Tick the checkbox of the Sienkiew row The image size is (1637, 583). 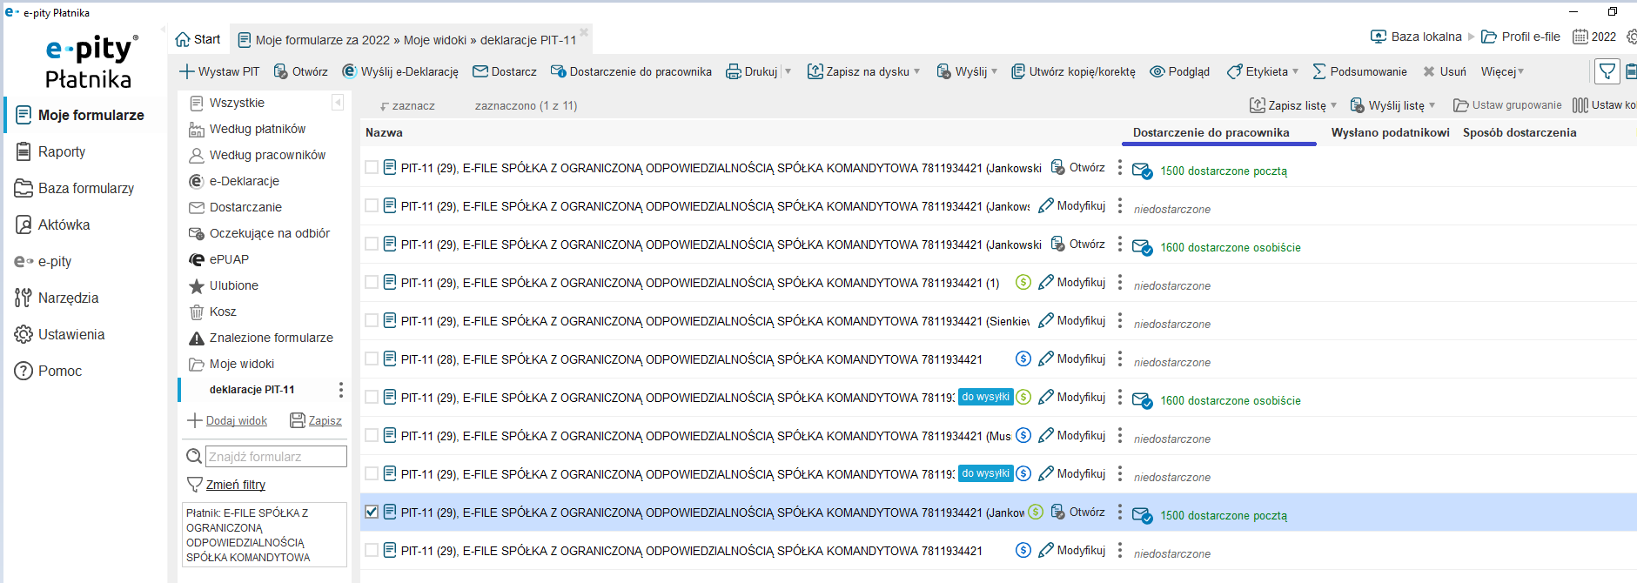coord(372,320)
